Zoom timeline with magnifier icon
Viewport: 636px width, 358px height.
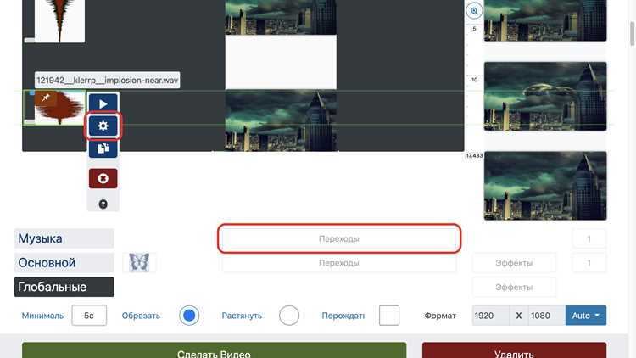coord(474,11)
